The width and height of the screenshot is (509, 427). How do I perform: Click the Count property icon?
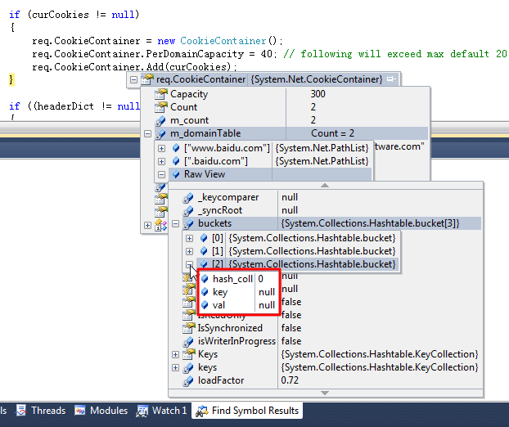pos(161,107)
